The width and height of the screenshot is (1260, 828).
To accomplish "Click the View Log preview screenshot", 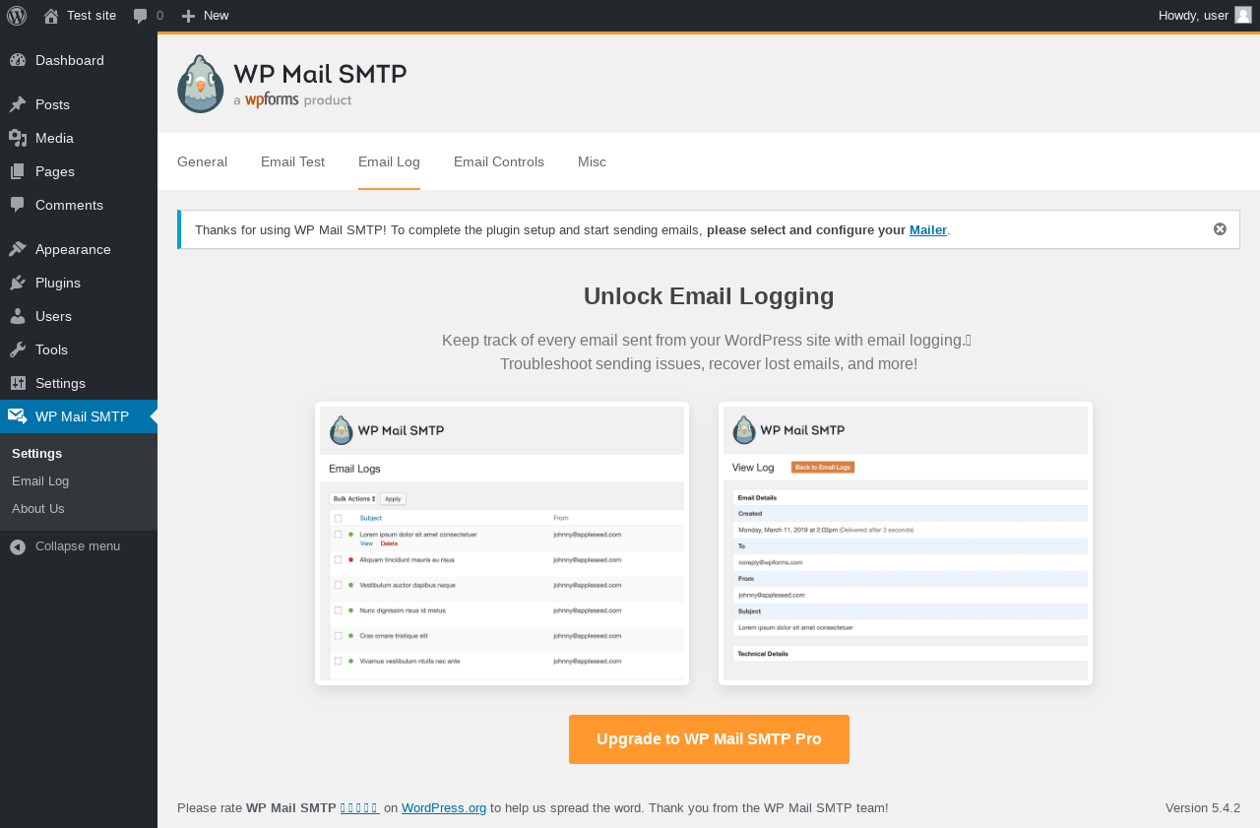I will (x=906, y=543).
